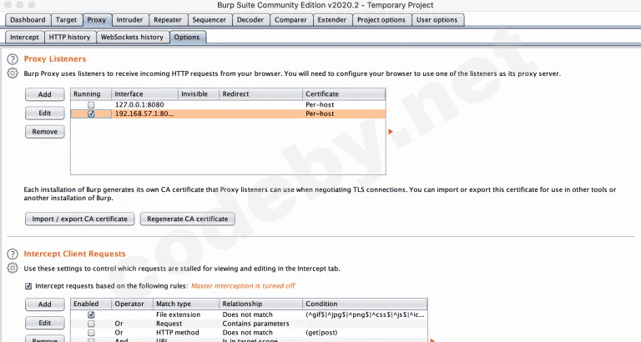641x342 pixels.
Task: Click Import / export CA certificate
Action: click(x=80, y=219)
